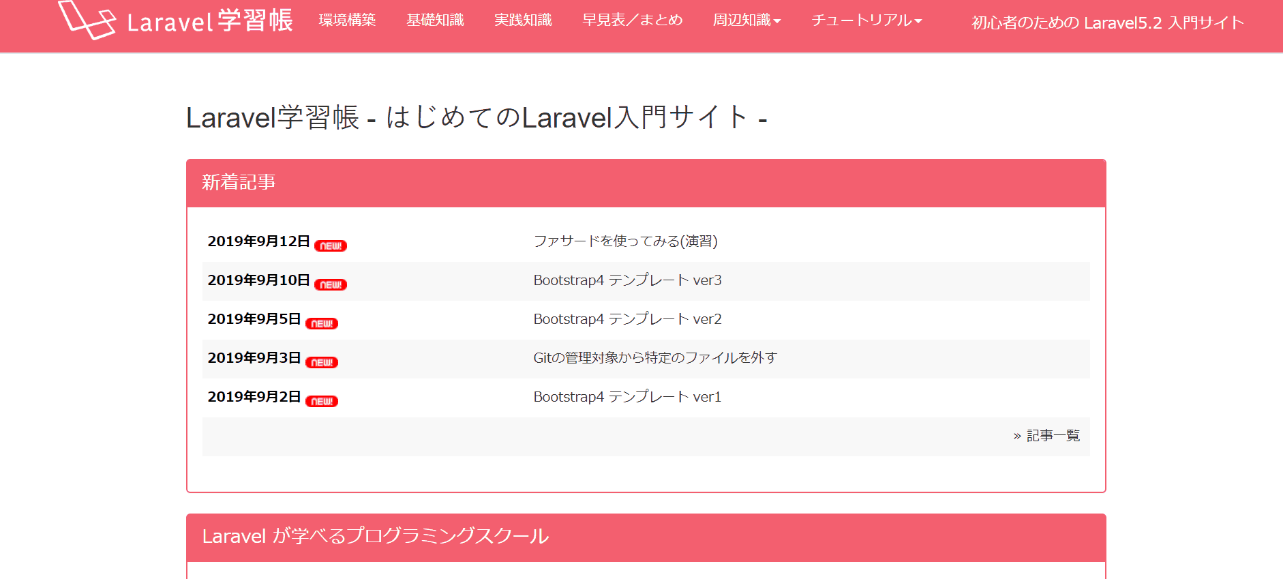Image resolution: width=1283 pixels, height=579 pixels.
Task: Open the Laravel学習帳 site title link
Action: (x=210, y=21)
